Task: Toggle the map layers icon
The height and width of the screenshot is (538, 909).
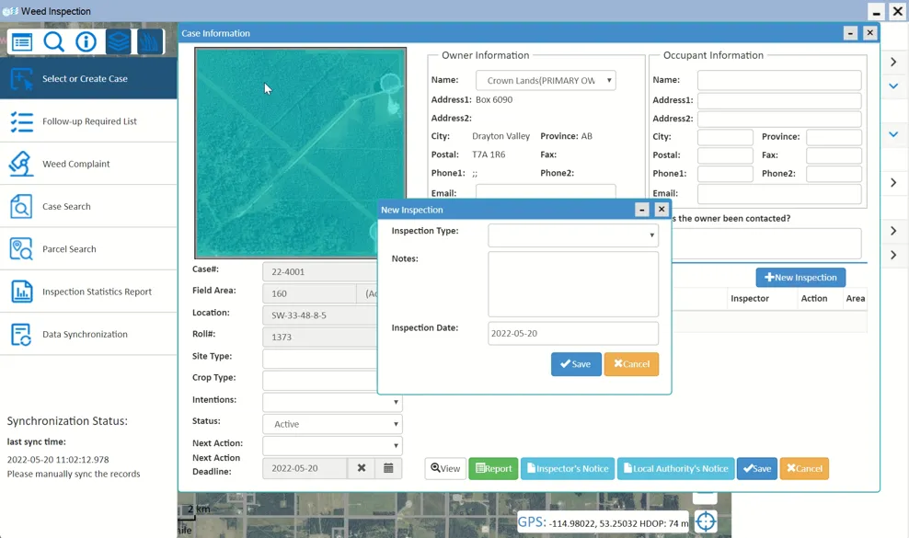Action: (x=119, y=42)
